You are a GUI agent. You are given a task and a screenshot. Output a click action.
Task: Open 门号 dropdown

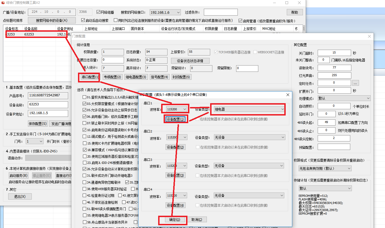tap(35, 141)
